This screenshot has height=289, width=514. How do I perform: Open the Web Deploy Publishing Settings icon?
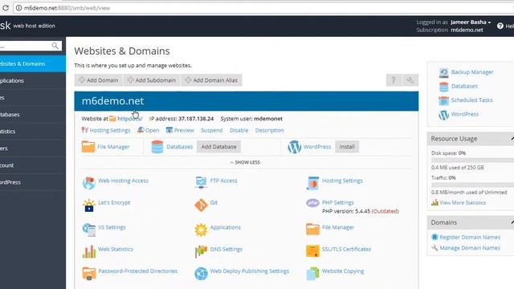tap(201, 274)
